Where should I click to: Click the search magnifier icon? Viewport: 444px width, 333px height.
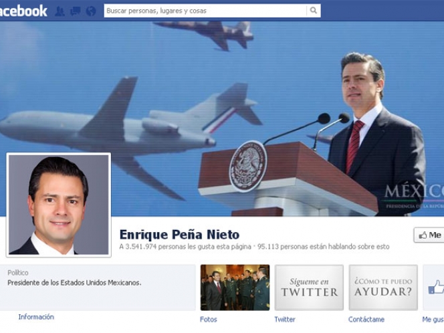313,11
